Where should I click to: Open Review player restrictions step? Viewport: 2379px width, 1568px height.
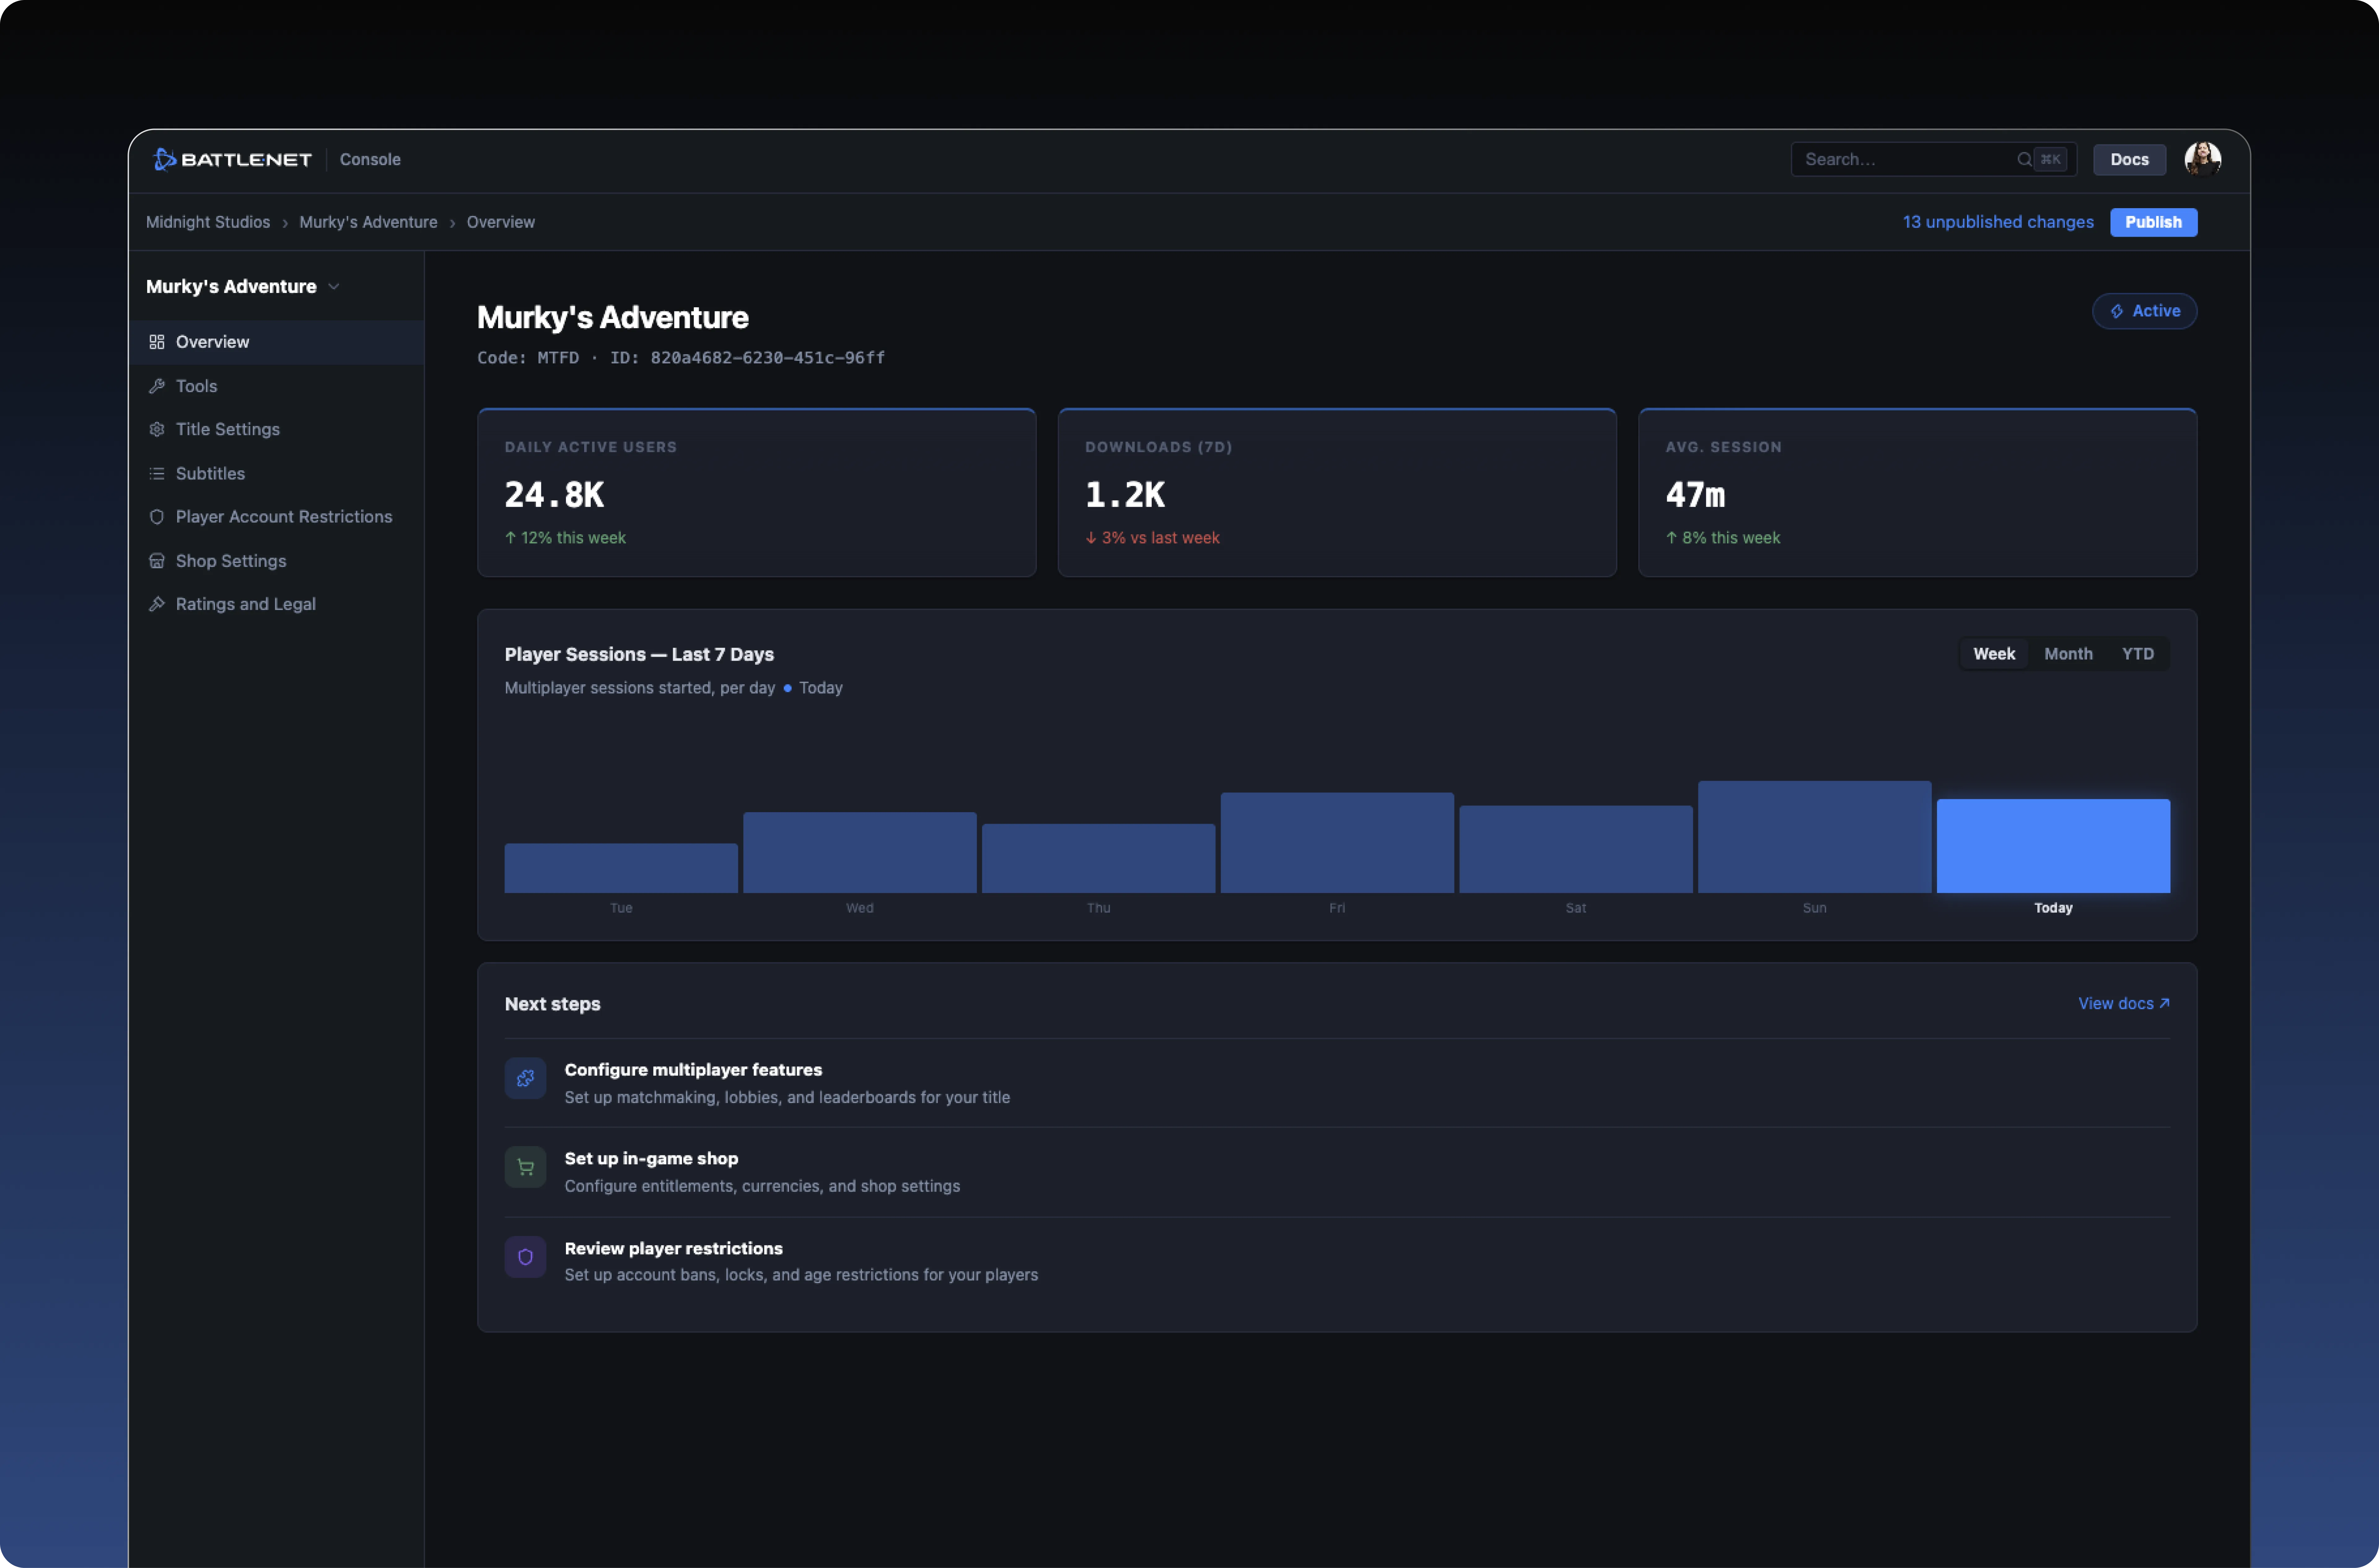coord(1337,1262)
